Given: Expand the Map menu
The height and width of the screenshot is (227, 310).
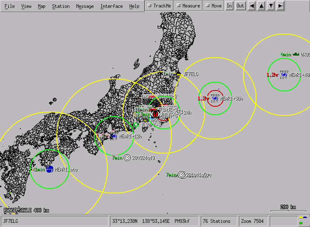Looking at the screenshot, I should click(x=42, y=6).
